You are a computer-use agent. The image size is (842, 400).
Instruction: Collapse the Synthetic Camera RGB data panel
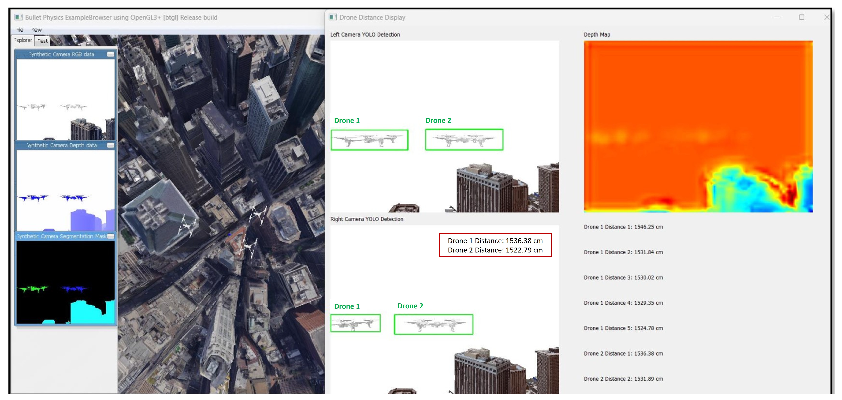click(x=111, y=54)
